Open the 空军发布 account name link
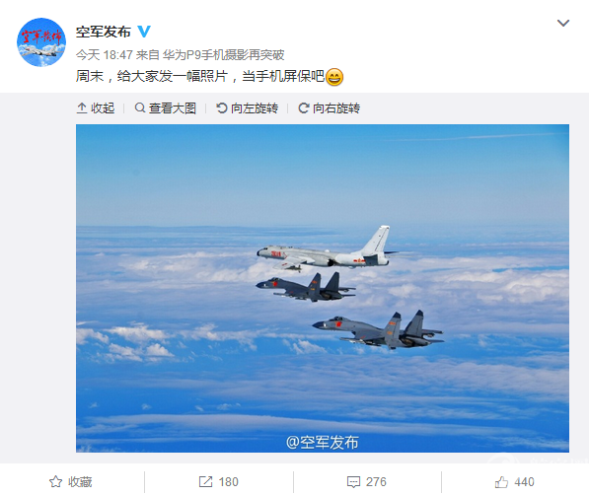 point(104,32)
